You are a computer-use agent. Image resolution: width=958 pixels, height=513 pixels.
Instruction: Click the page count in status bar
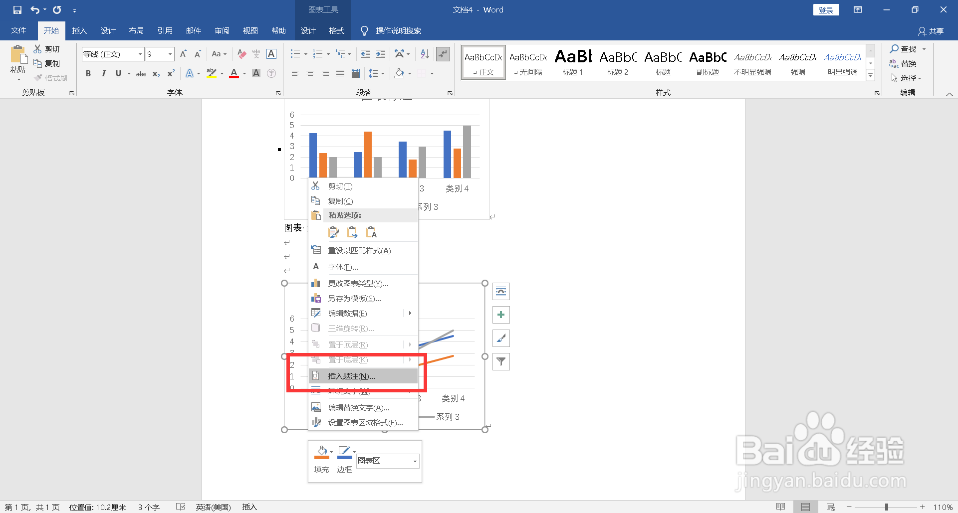click(32, 507)
